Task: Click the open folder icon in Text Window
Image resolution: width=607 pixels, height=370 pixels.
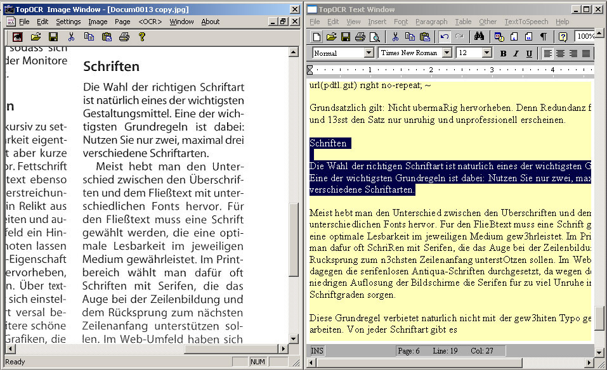Action: coord(331,37)
